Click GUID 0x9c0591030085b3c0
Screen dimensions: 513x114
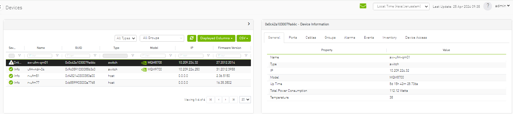pos(80,69)
